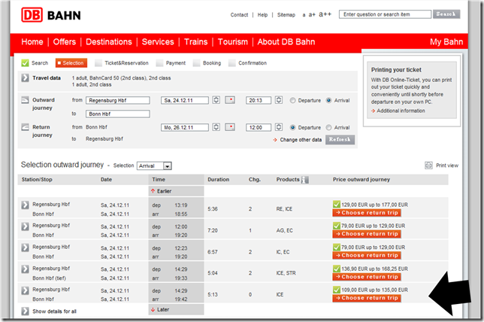Open the outward journey calendar picker
Image resolution: width=484 pixels, height=322 pixels.
coord(230,100)
